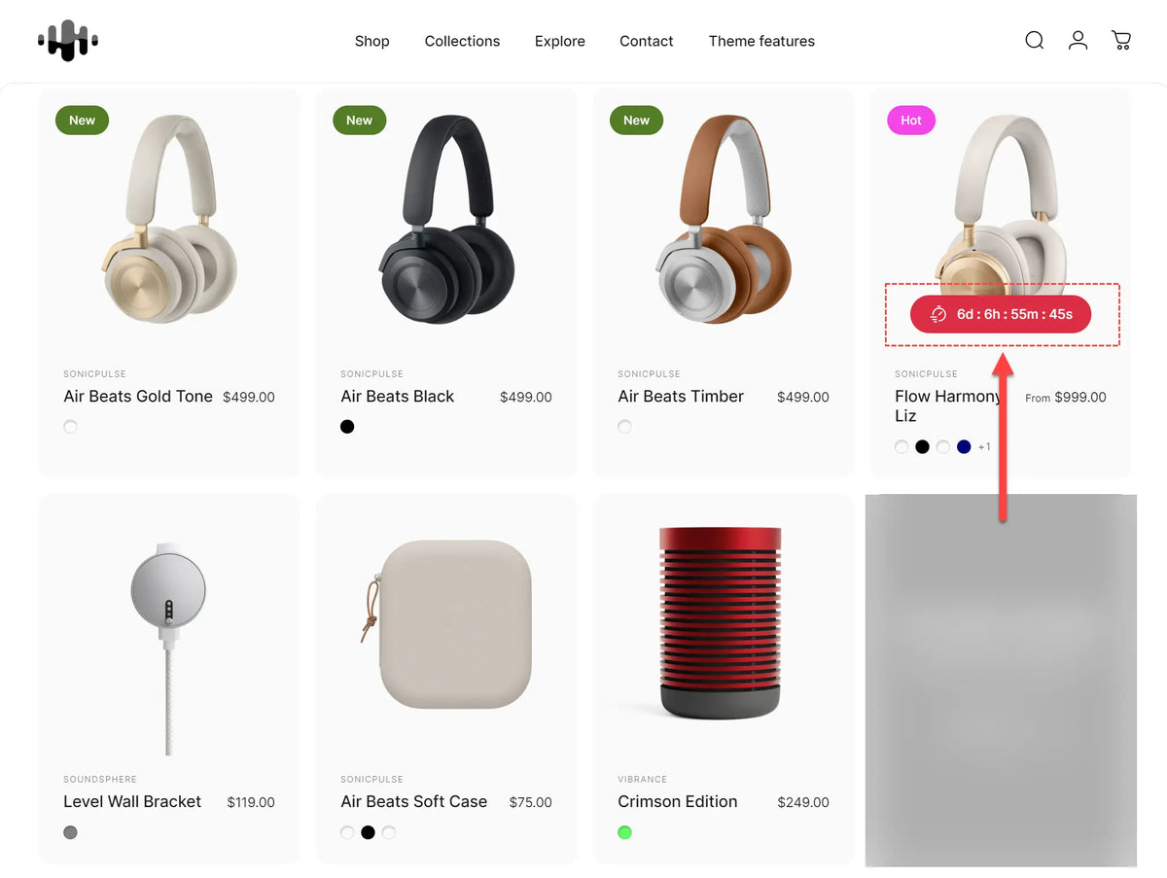Open Crimson Edition product title
1167x878 pixels.
(x=678, y=802)
